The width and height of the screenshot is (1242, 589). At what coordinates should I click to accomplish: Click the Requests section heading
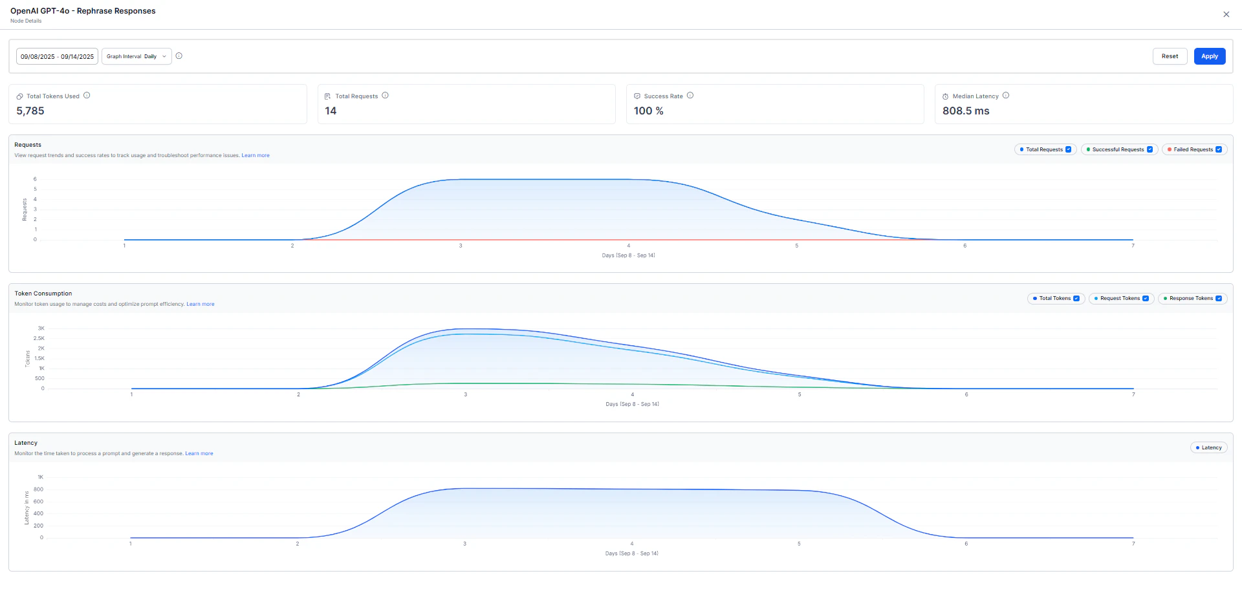tap(28, 145)
